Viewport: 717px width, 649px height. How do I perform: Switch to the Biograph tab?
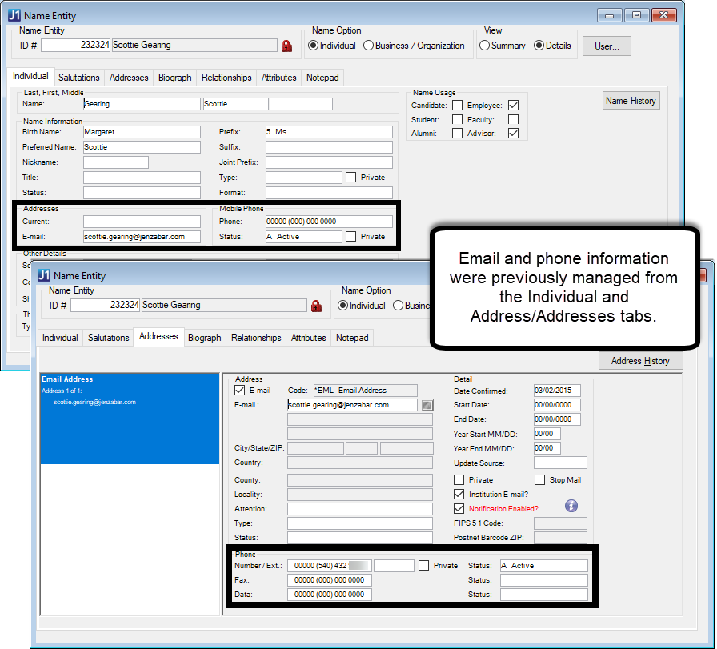tap(174, 77)
